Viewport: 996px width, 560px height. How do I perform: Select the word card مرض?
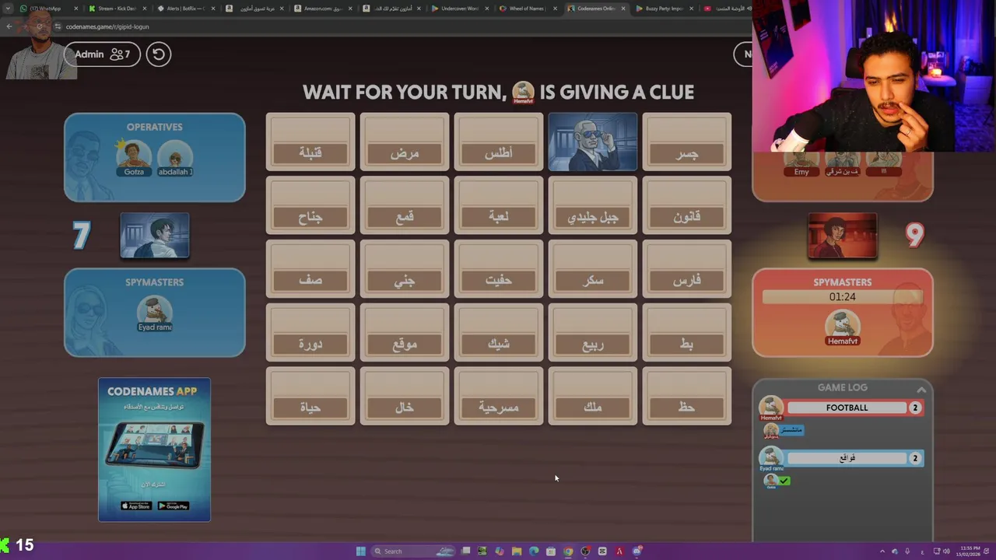click(x=405, y=142)
